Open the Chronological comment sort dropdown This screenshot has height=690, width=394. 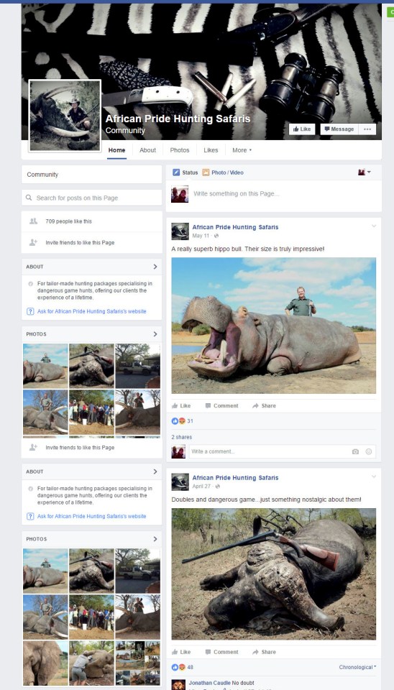click(x=357, y=667)
